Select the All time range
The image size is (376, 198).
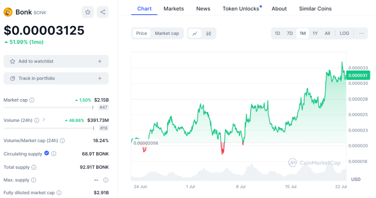coord(328,34)
